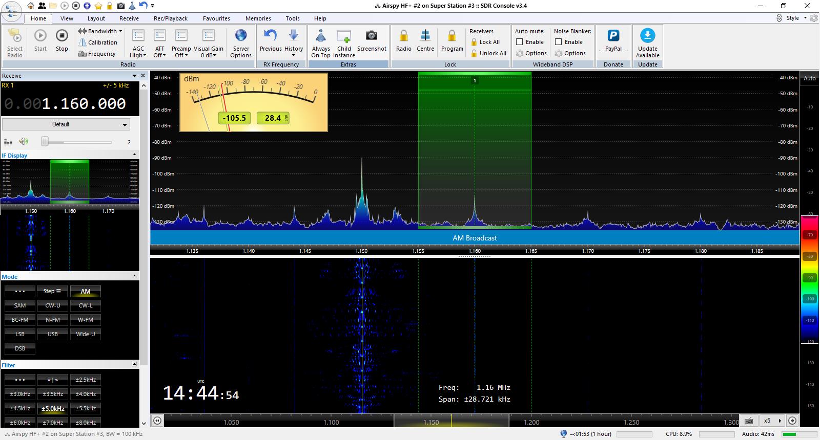The width and height of the screenshot is (820, 440).
Task: Open the Rec/Playback ribbon tab
Action: (171, 18)
